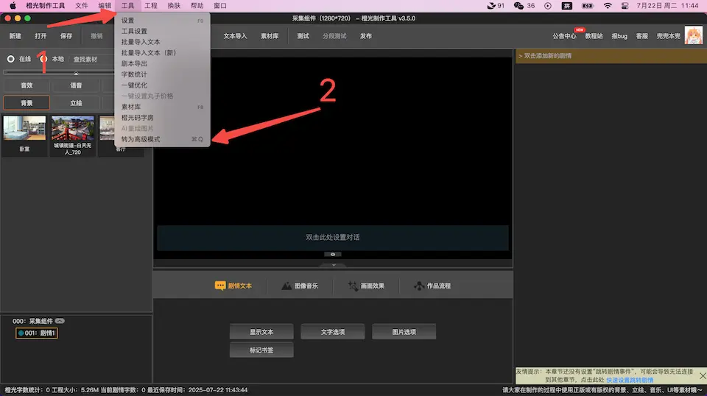Open the 编辑 menu
Viewport: 707px width, 396px height.
105,6
